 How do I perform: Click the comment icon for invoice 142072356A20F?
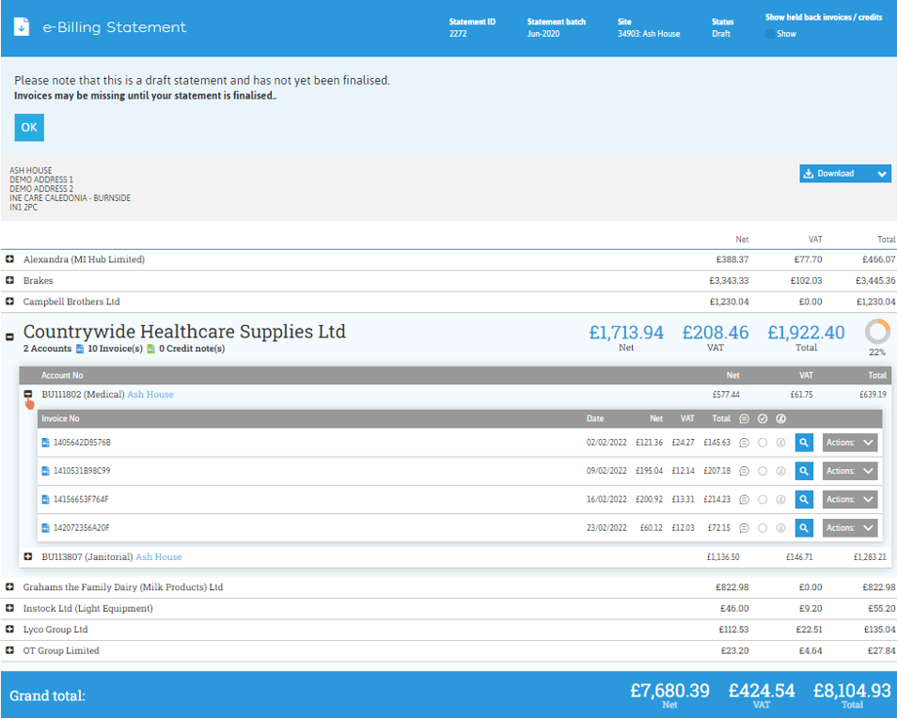(744, 527)
